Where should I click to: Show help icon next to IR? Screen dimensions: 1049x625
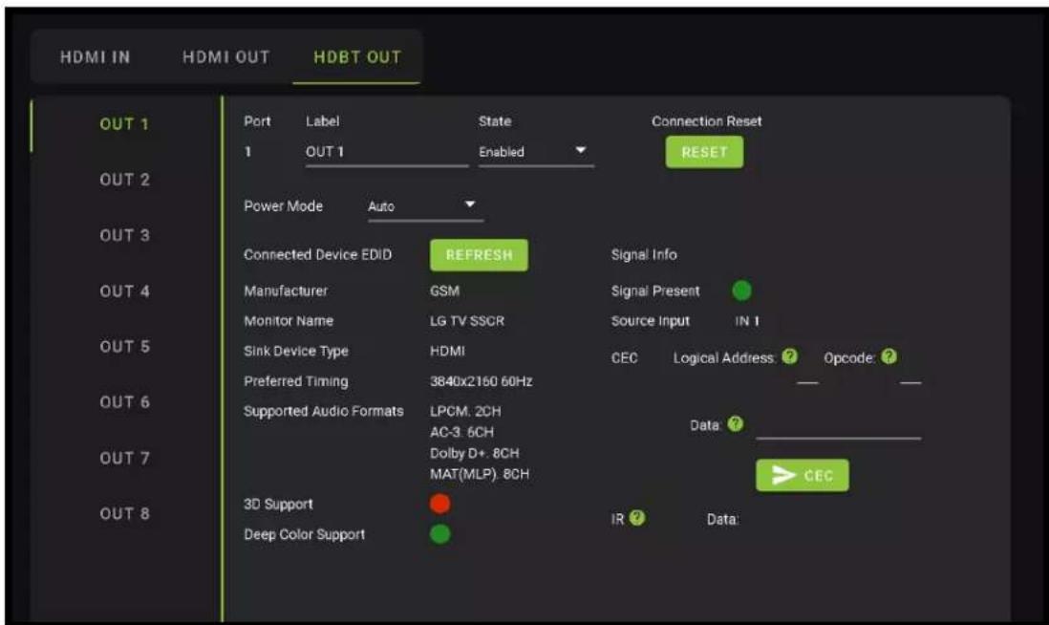(637, 517)
